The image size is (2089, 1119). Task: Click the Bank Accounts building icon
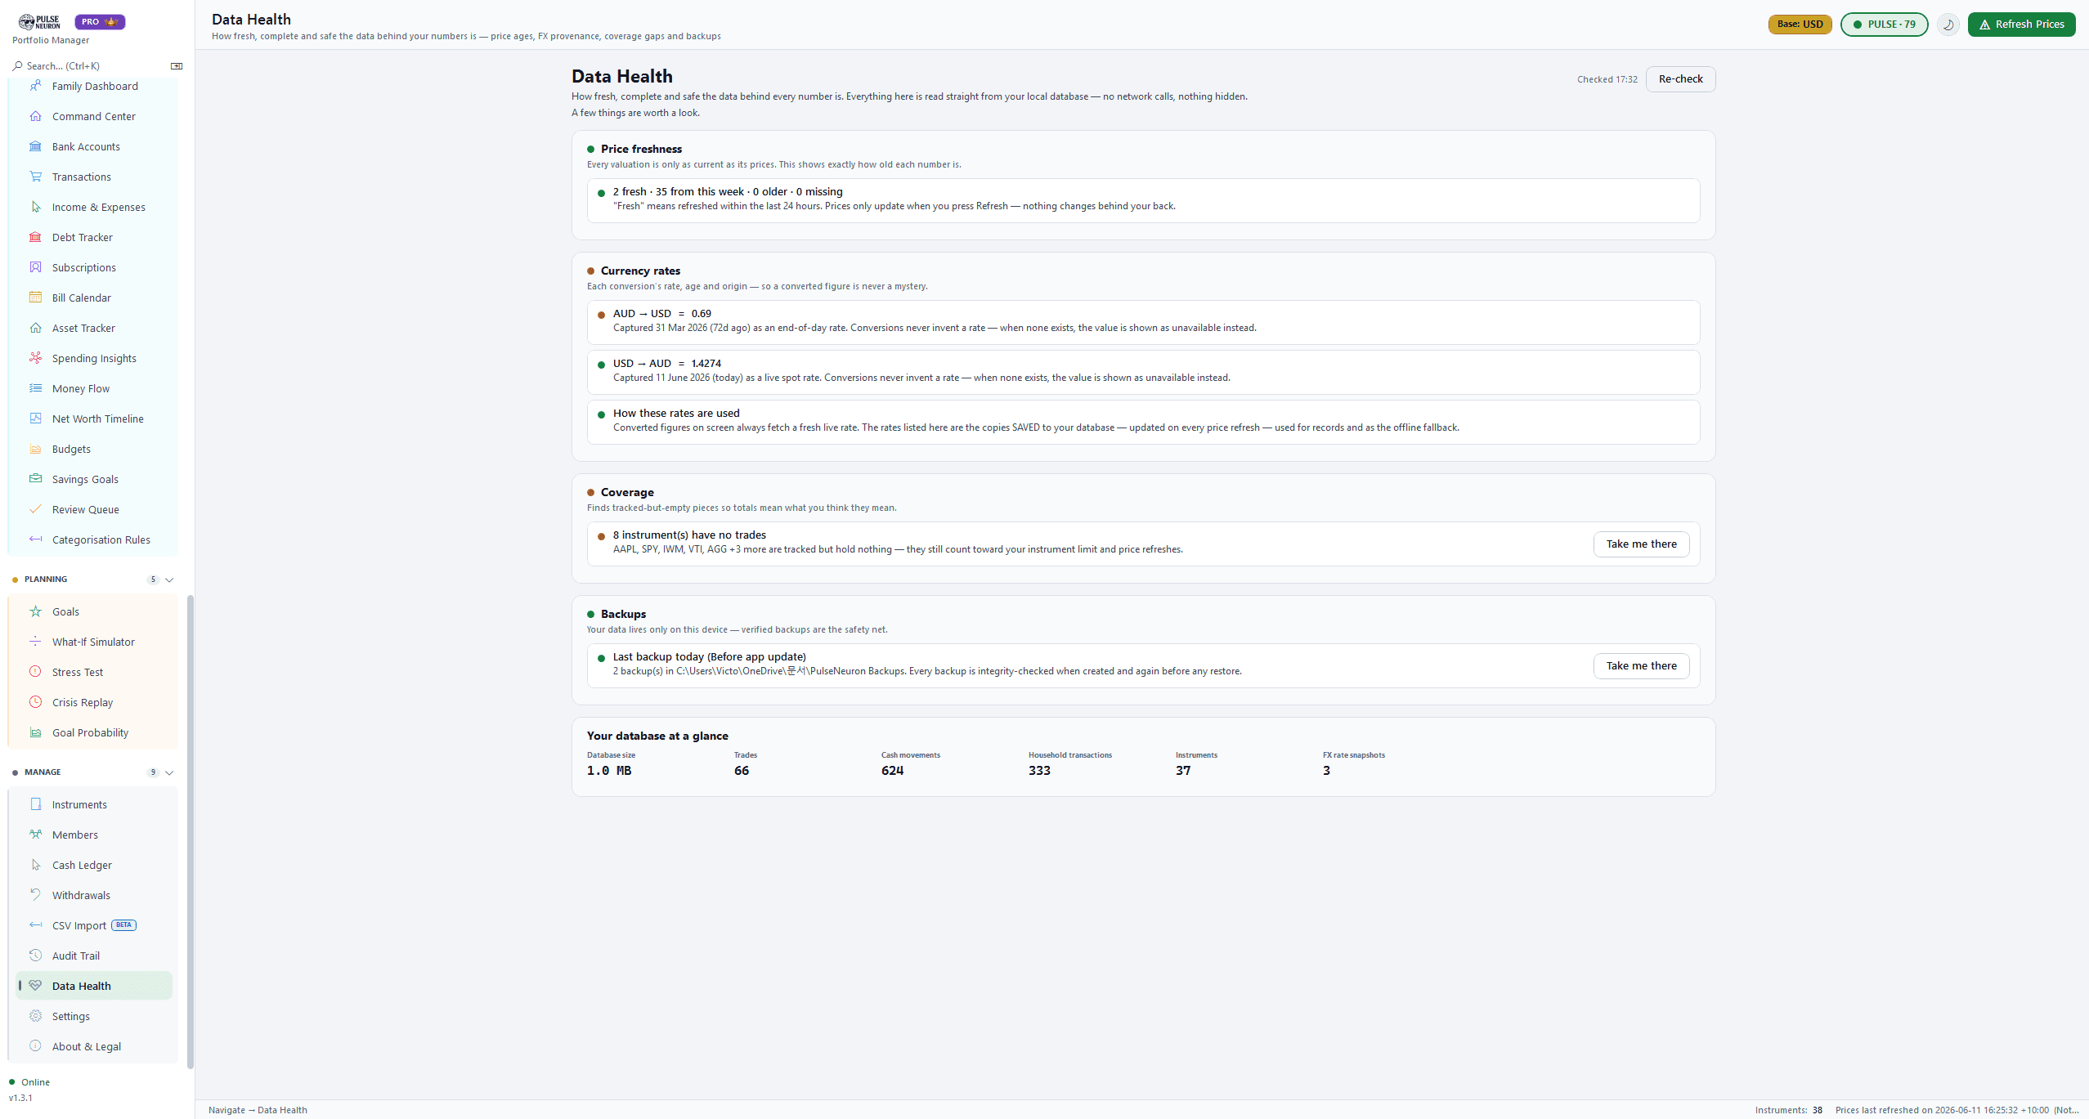pos(35,146)
